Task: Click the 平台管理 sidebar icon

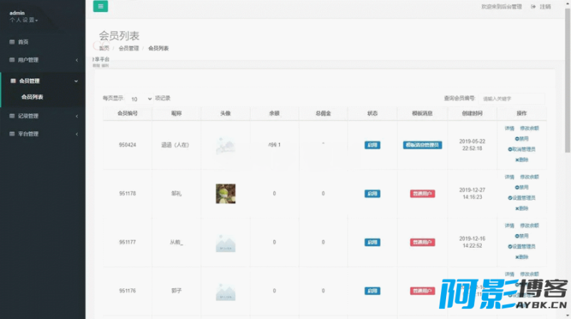Action: [x=11, y=133]
